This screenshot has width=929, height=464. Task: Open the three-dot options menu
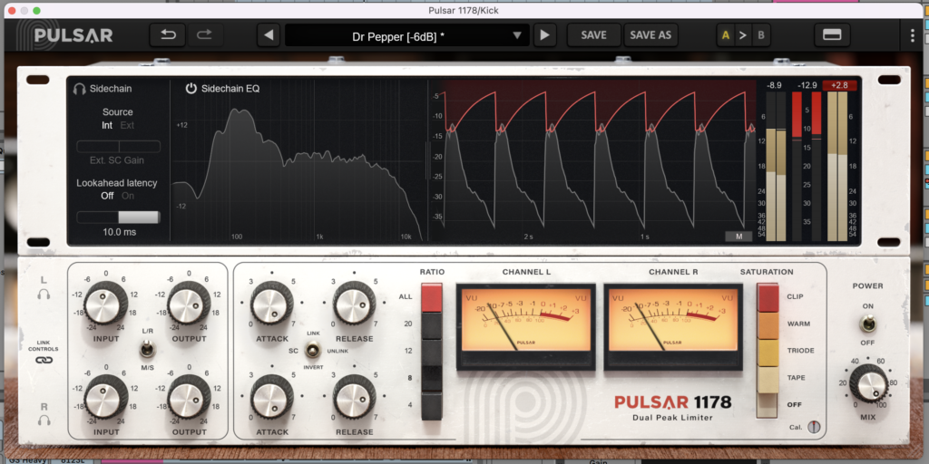pyautogui.click(x=913, y=35)
